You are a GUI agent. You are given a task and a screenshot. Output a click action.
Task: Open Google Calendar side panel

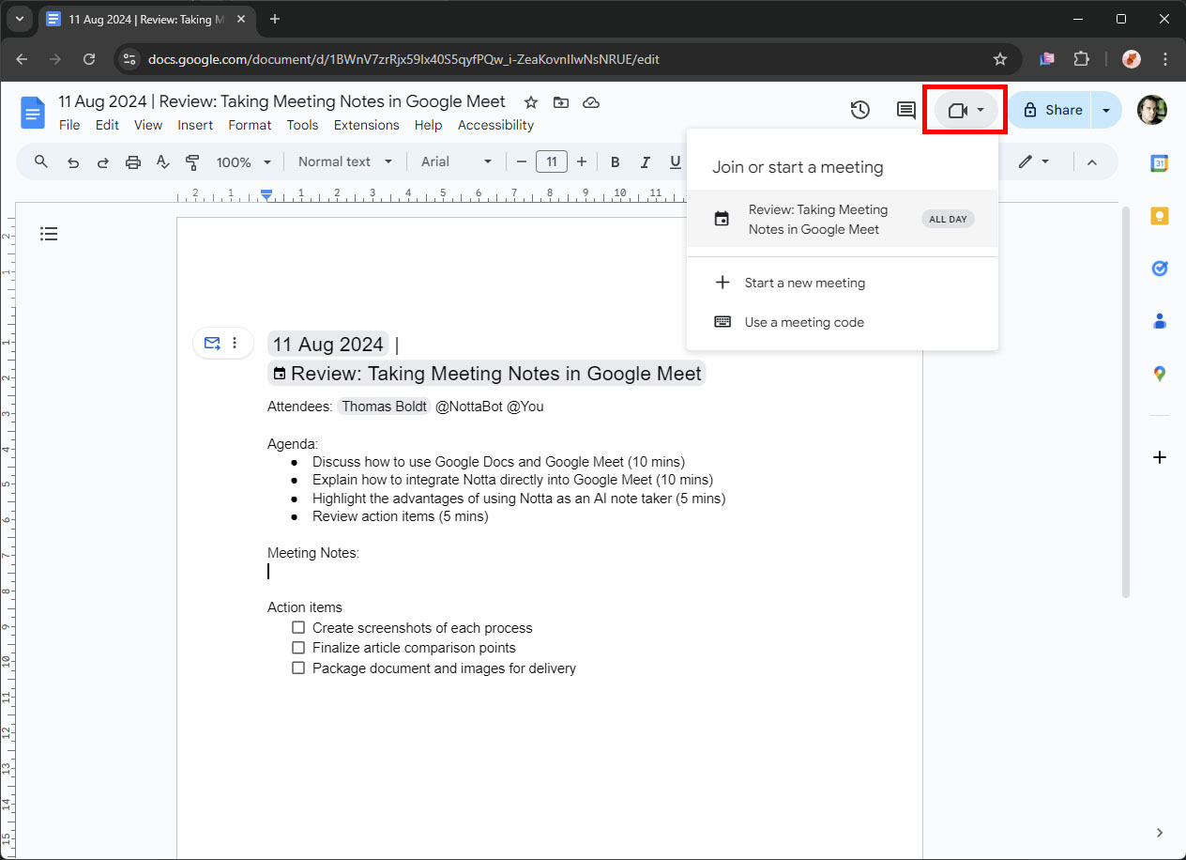tap(1160, 162)
